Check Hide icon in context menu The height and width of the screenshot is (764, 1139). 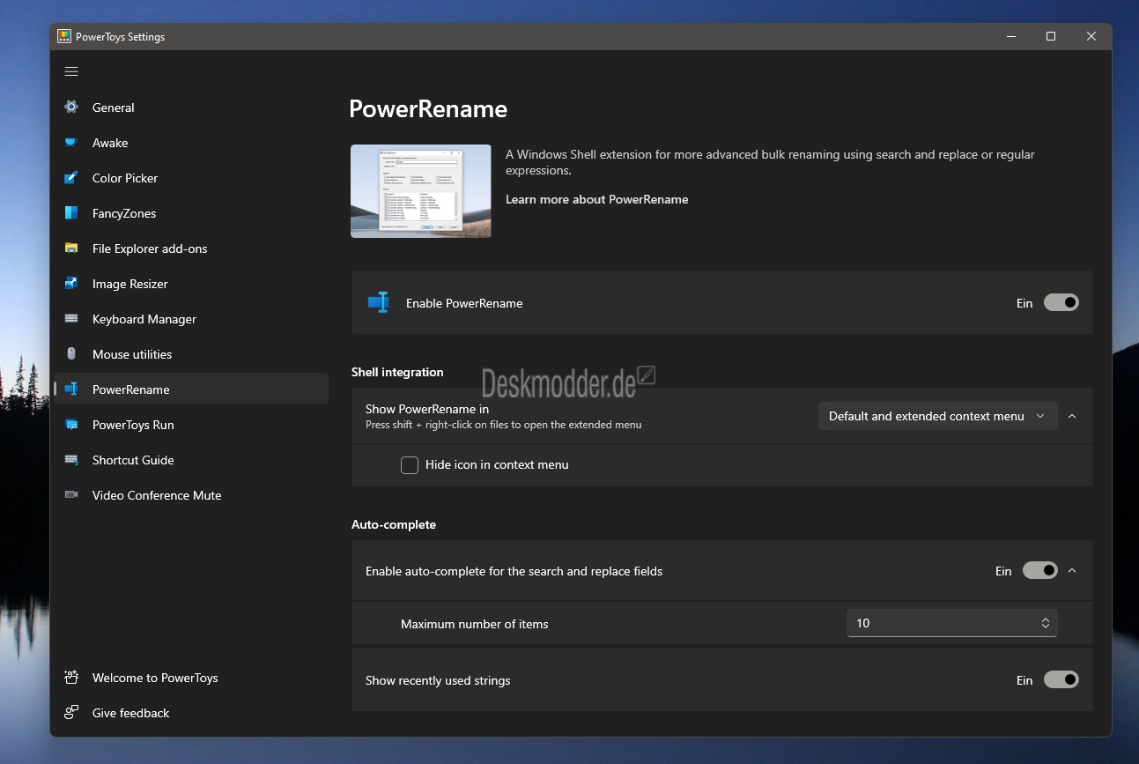coord(410,465)
